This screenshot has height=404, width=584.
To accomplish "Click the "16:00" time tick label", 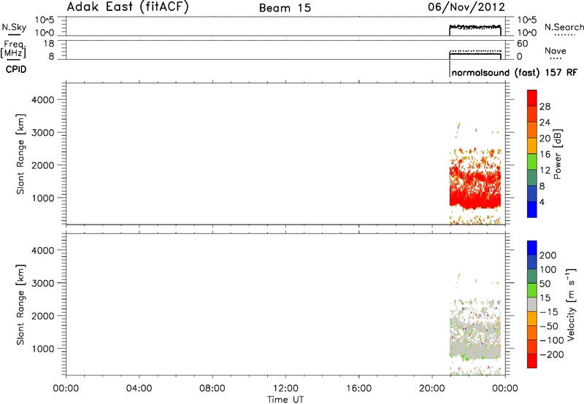I will 358,389.
